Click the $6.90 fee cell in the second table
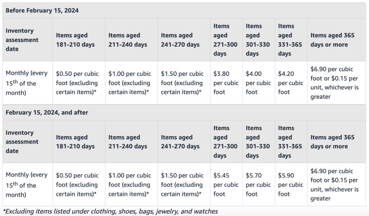Screen dimensions: 369x216 pyautogui.click(x=334, y=185)
